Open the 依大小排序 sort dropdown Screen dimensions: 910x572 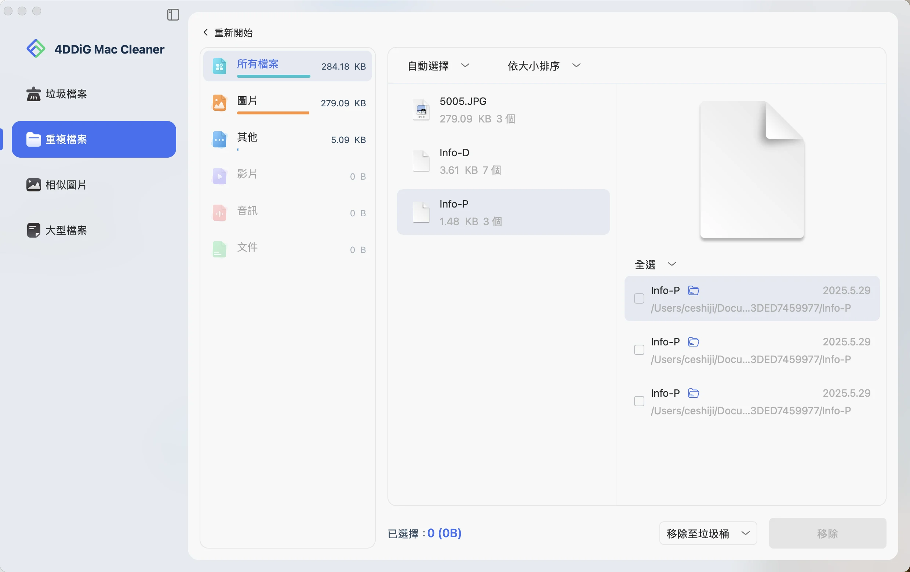coord(544,66)
